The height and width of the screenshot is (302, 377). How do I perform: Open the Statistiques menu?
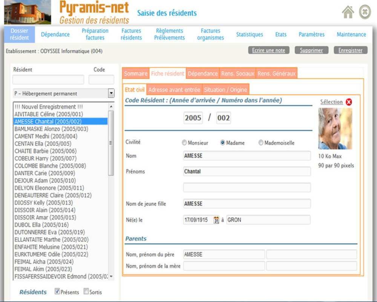250,34
